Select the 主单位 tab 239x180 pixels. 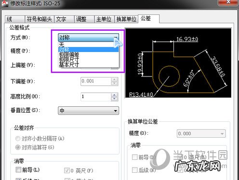(x=104, y=19)
